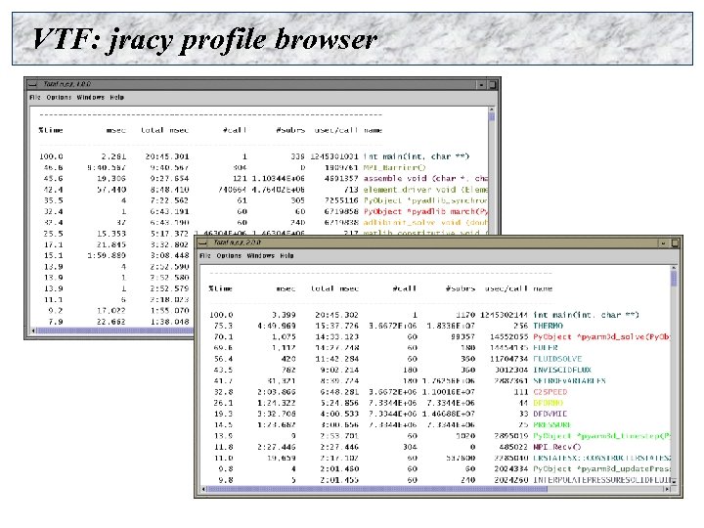Screen dimensions: 704x528
Task: Click the maximize icon of the front window
Action: (675, 242)
